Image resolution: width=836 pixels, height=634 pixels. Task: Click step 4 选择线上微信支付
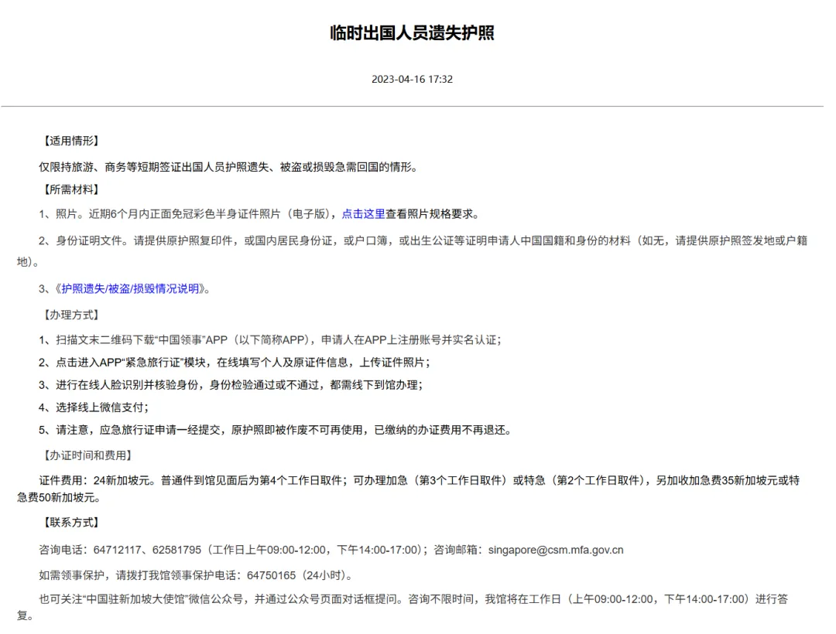[x=94, y=407]
